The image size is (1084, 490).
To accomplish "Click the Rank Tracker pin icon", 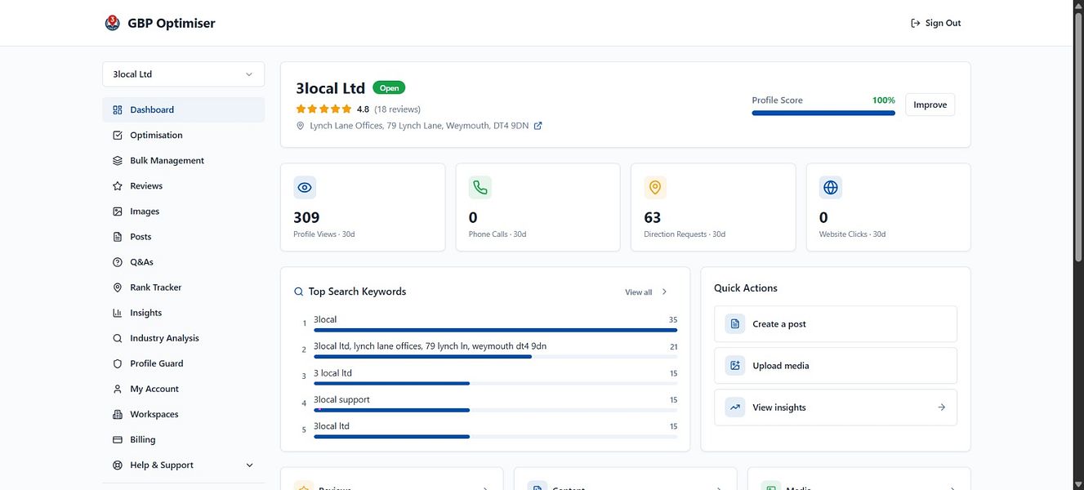I will coord(118,287).
